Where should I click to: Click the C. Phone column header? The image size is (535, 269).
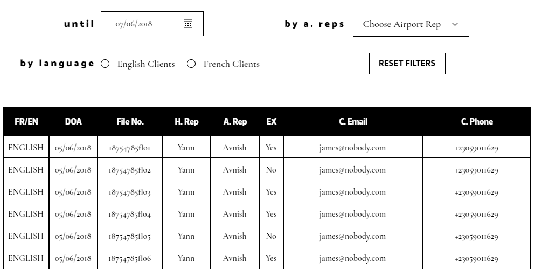pyautogui.click(x=476, y=122)
